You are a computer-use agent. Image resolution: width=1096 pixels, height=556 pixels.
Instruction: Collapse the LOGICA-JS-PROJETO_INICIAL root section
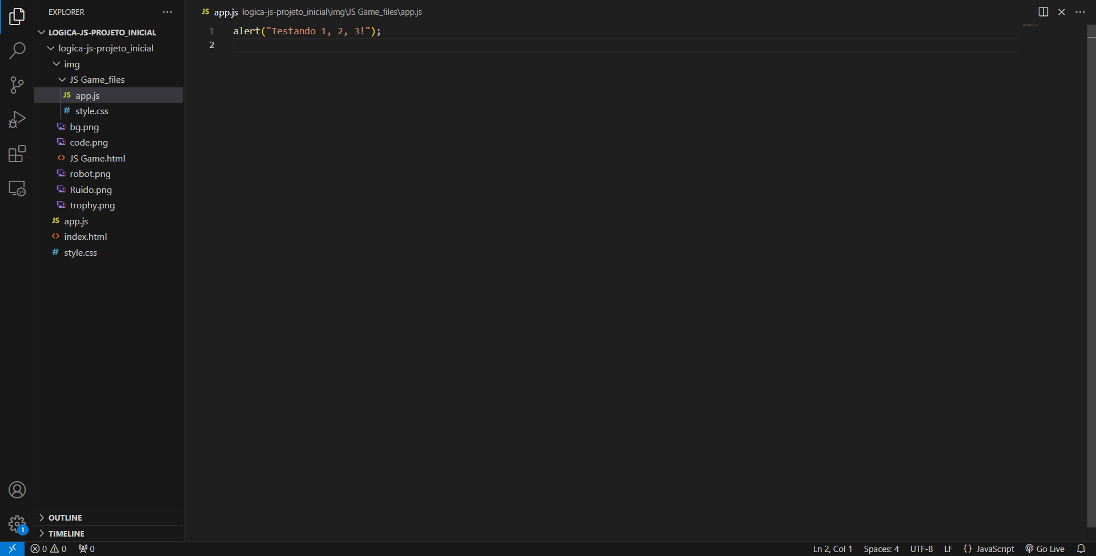(109, 33)
